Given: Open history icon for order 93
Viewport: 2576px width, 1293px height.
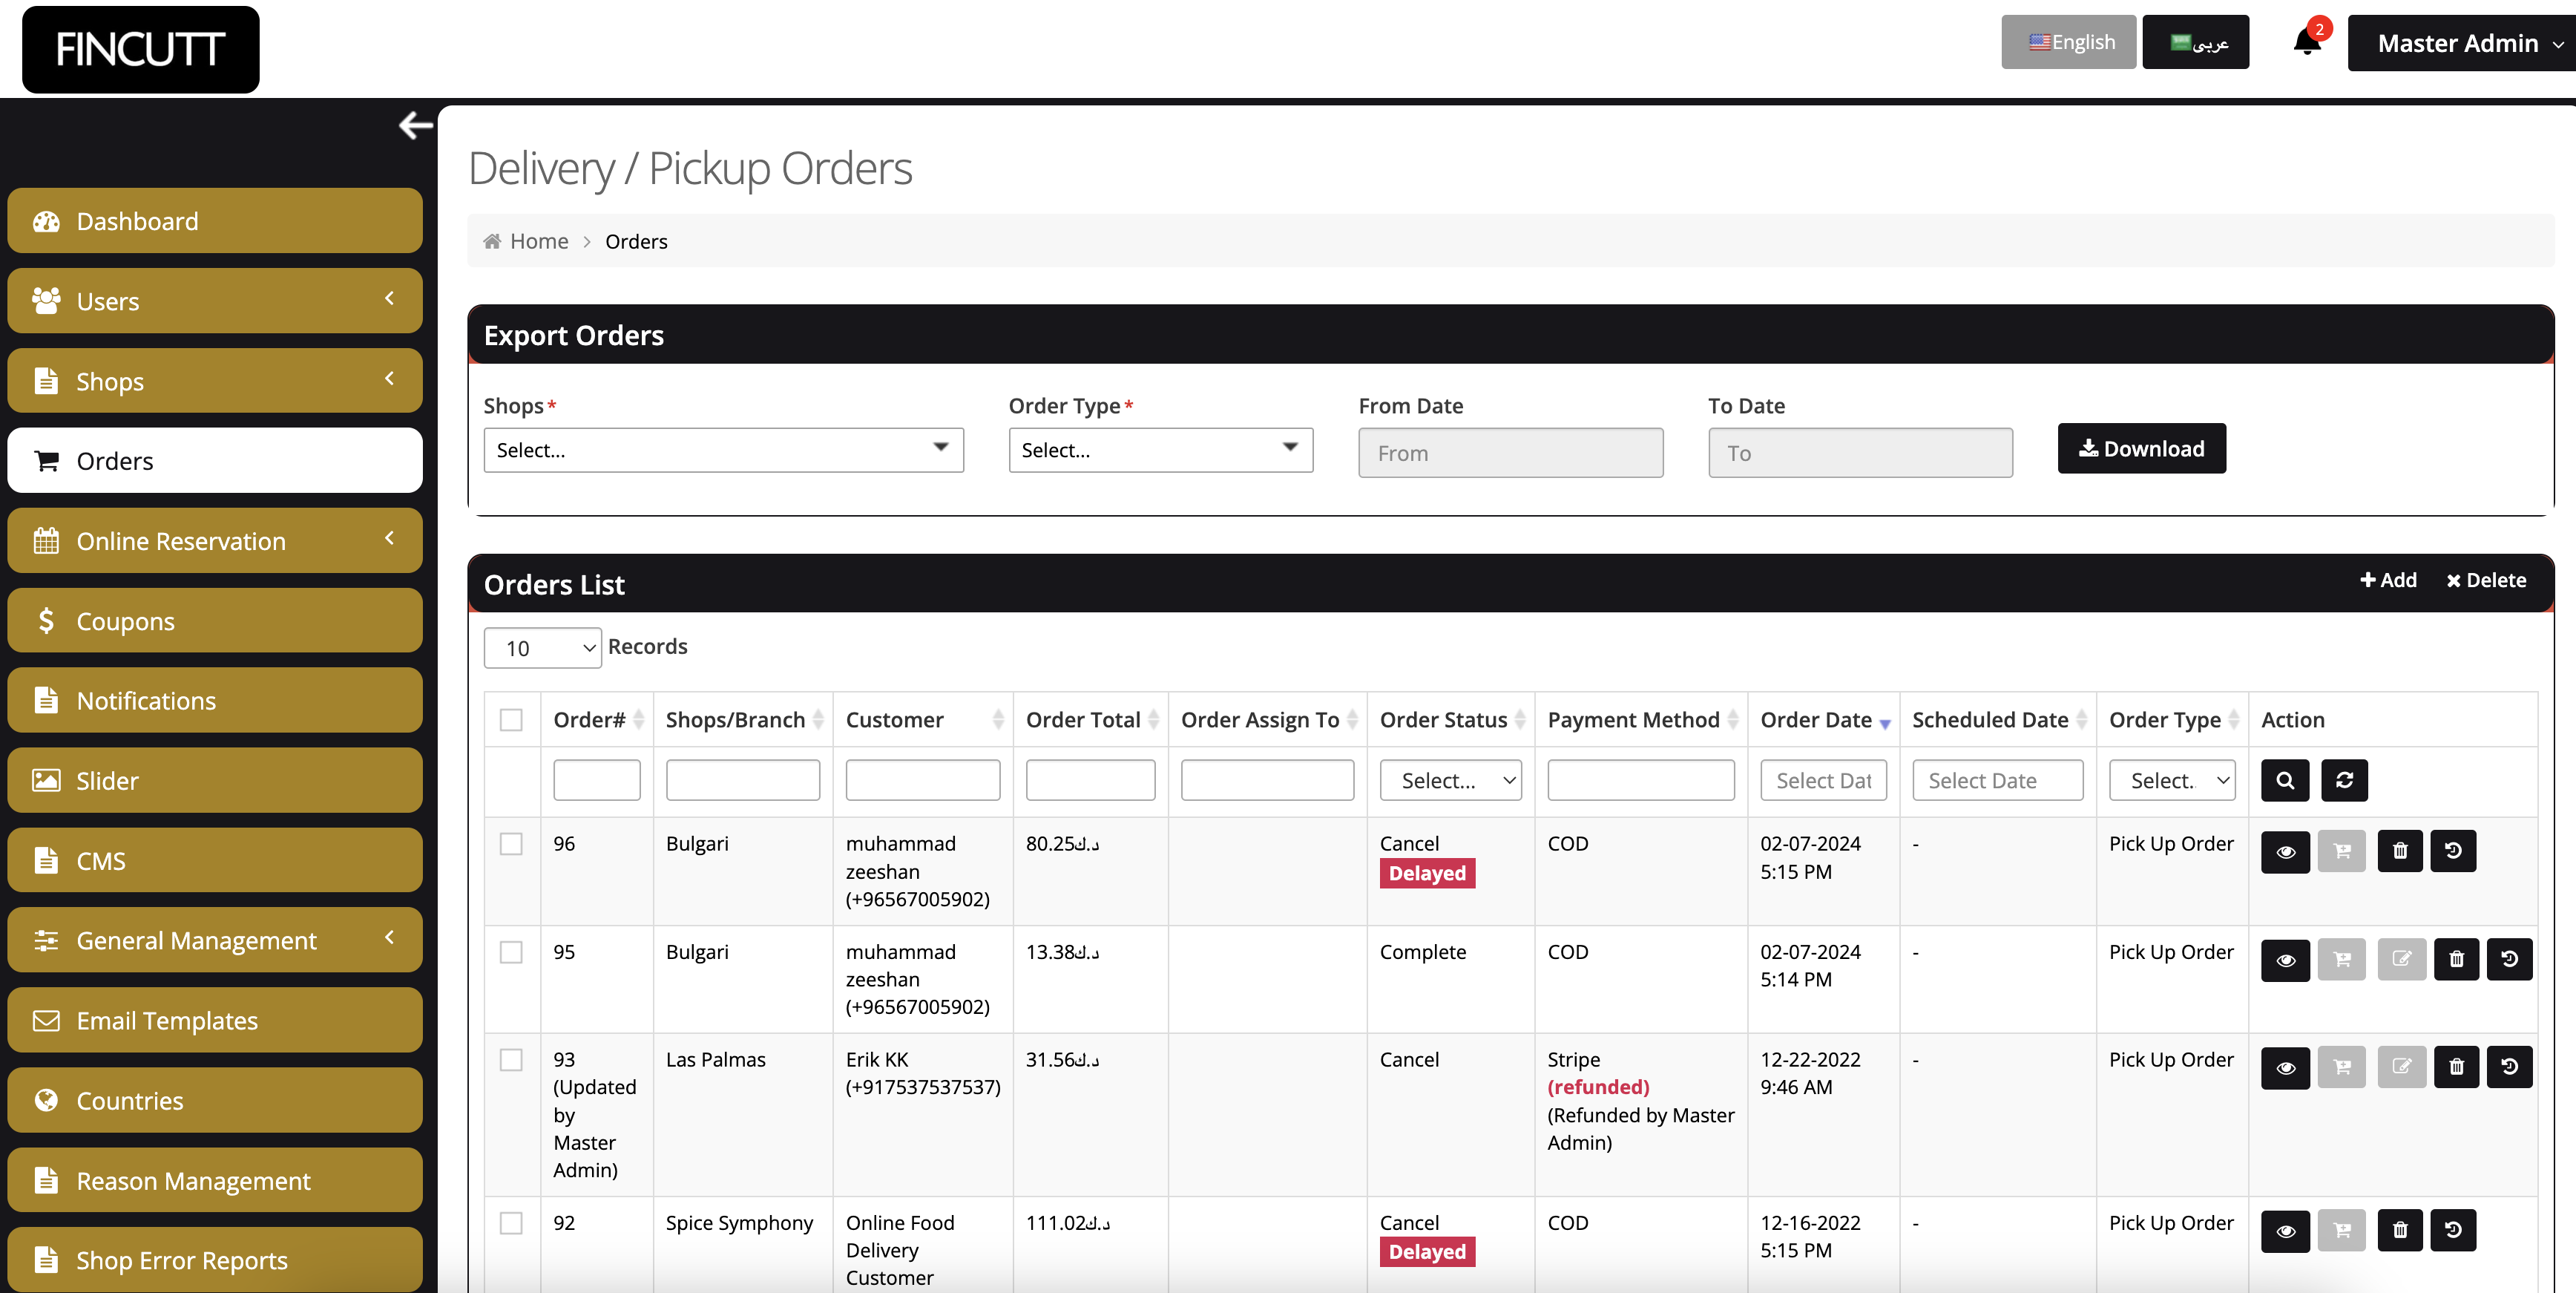Looking at the screenshot, I should point(2509,1067).
